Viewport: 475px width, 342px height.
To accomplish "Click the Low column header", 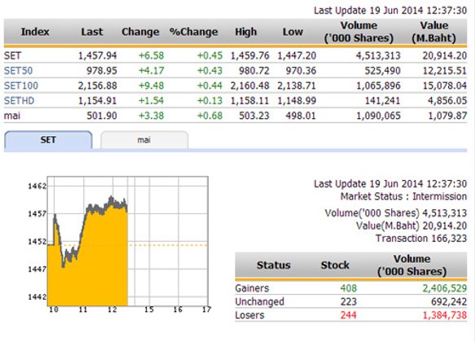I will click(x=292, y=32).
